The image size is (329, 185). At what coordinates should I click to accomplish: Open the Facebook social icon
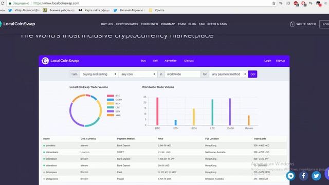tap(303, 176)
